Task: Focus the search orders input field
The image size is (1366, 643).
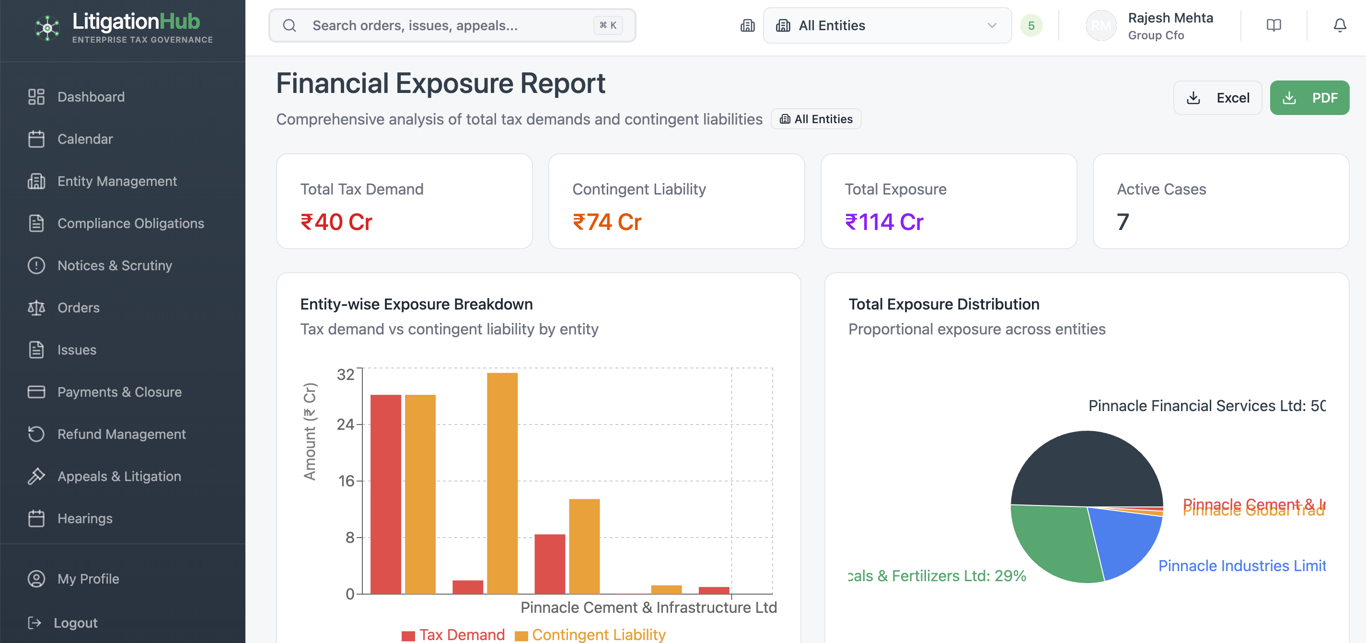Action: [452, 25]
